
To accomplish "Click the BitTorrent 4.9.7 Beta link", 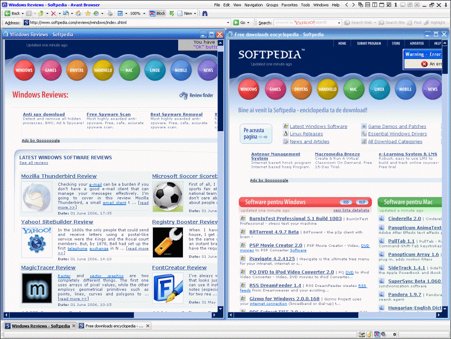I will coord(274,232).
